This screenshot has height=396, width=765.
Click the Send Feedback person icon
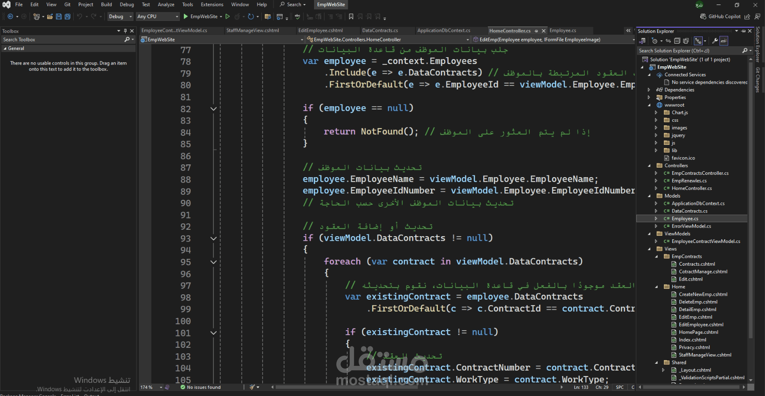click(x=757, y=16)
